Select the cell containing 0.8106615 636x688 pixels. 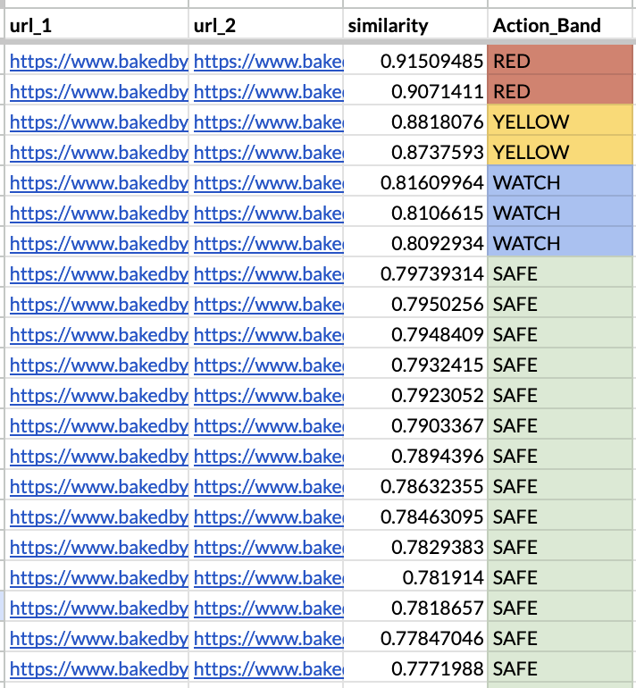coord(431,213)
